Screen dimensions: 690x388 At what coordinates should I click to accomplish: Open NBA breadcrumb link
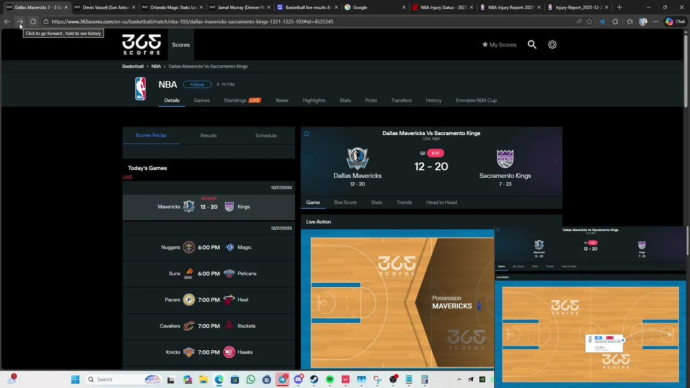[x=156, y=66]
